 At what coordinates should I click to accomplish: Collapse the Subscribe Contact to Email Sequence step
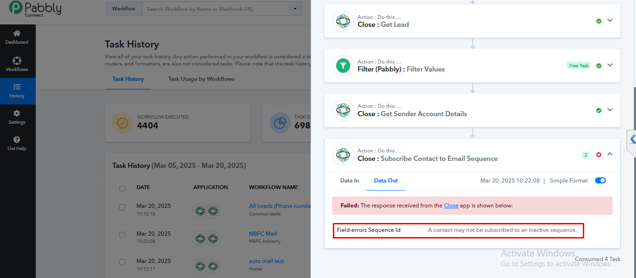point(610,154)
